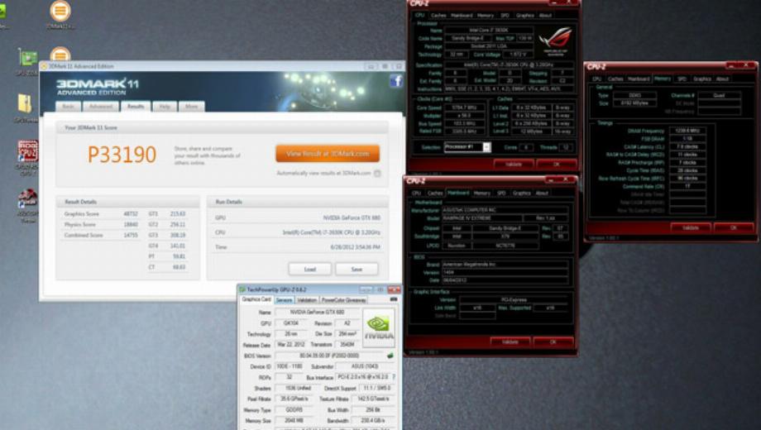Open Graphics tab in CPU-Z mainboard window
This screenshot has width=761, height=430.
[x=521, y=193]
